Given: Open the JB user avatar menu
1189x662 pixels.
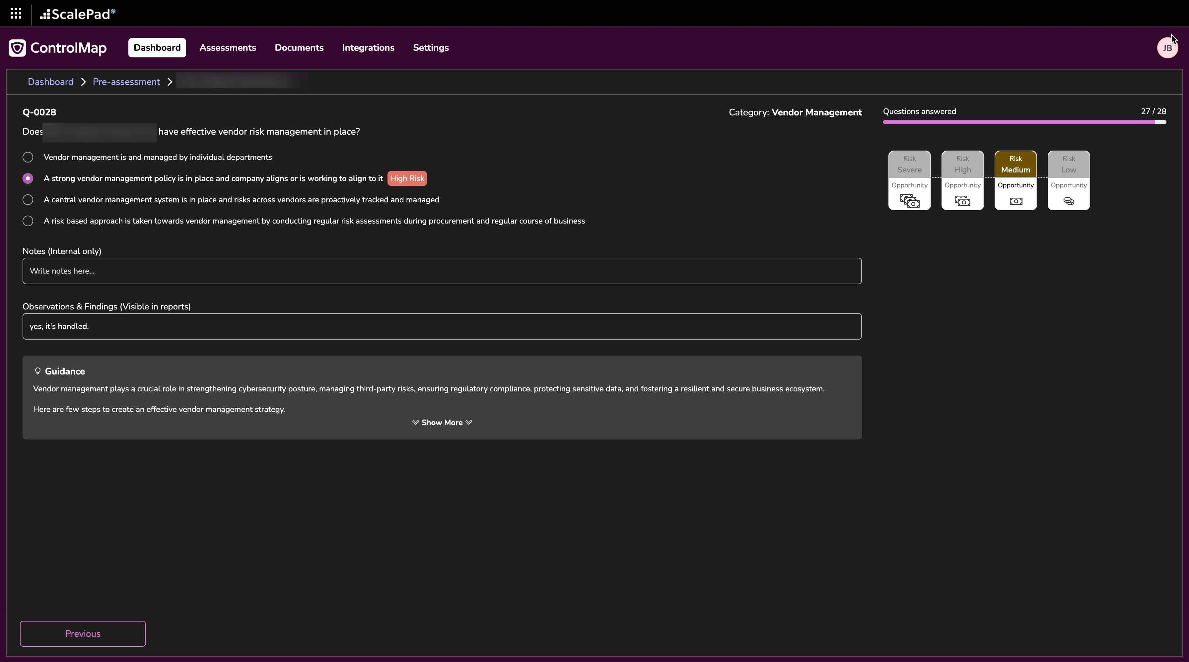Looking at the screenshot, I should (1167, 48).
